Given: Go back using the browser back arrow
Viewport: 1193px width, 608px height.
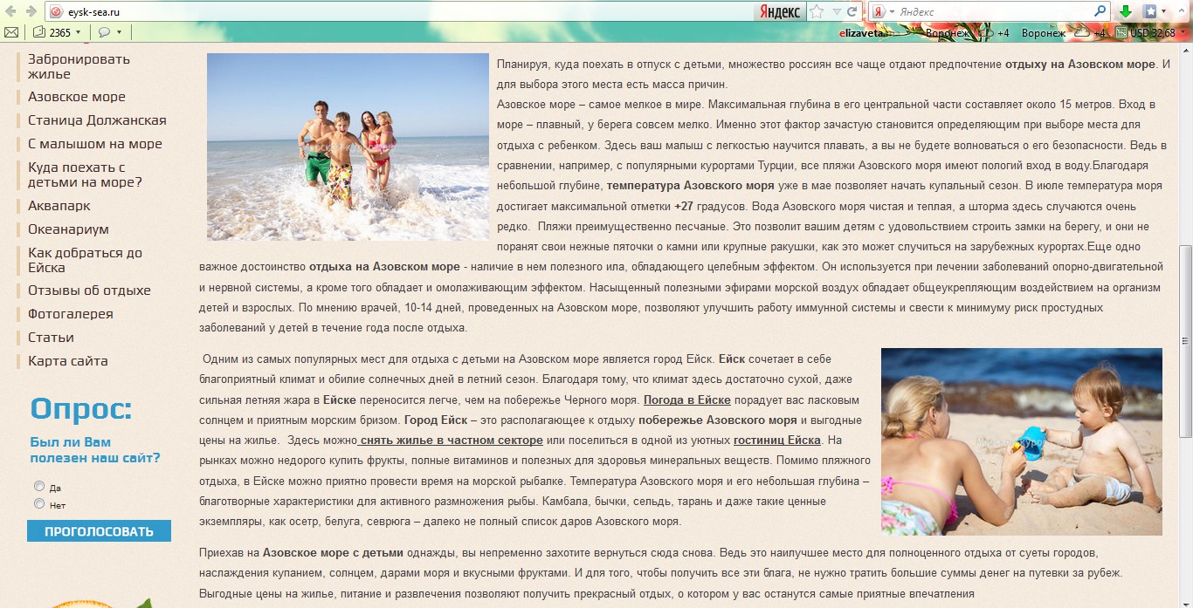Looking at the screenshot, I should pos(11,11).
